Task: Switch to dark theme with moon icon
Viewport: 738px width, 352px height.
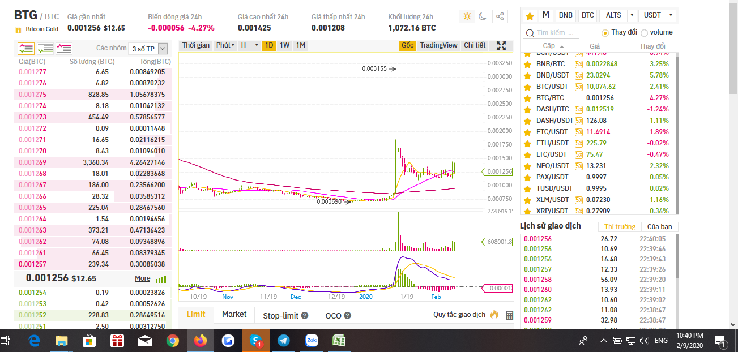Action: point(483,16)
